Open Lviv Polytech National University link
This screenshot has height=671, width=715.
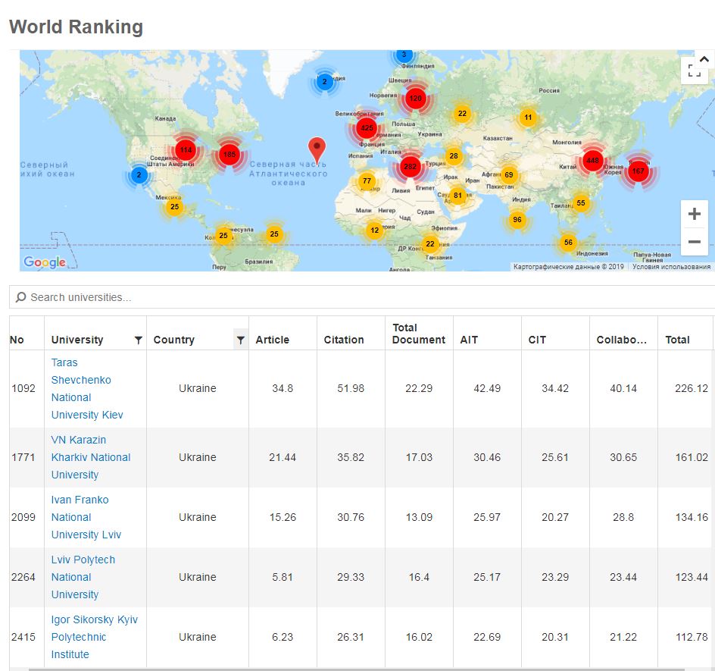(83, 577)
